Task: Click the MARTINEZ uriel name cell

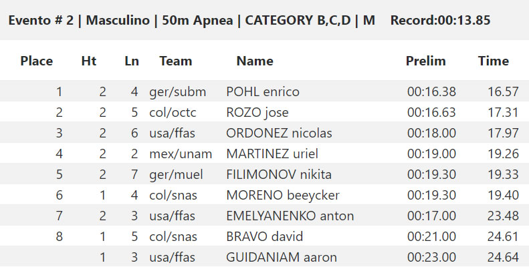Action: [272, 154]
